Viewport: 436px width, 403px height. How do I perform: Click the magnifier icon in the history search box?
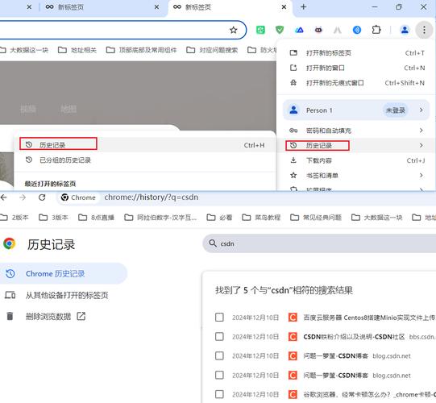[x=213, y=243]
